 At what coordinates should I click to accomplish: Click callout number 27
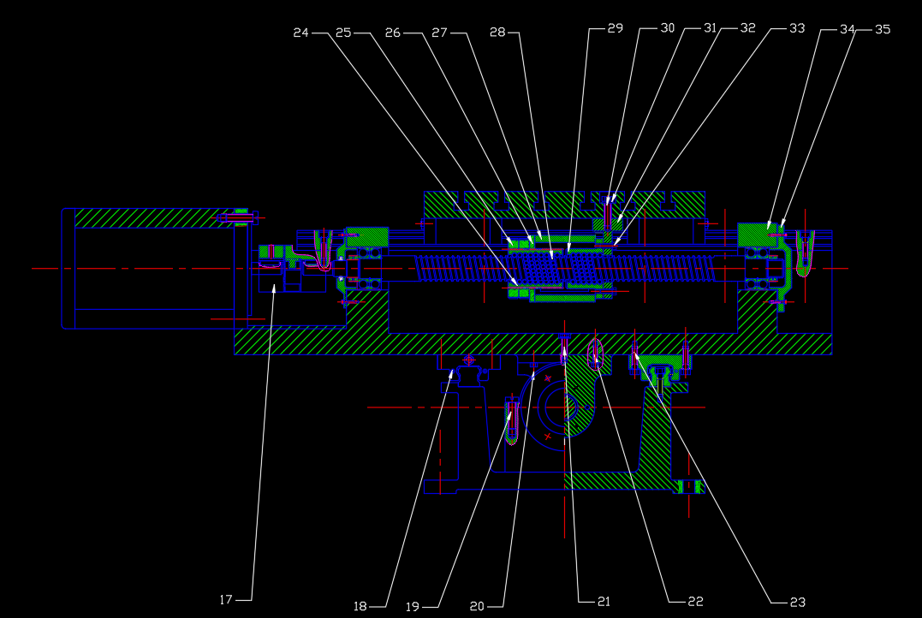tap(439, 33)
